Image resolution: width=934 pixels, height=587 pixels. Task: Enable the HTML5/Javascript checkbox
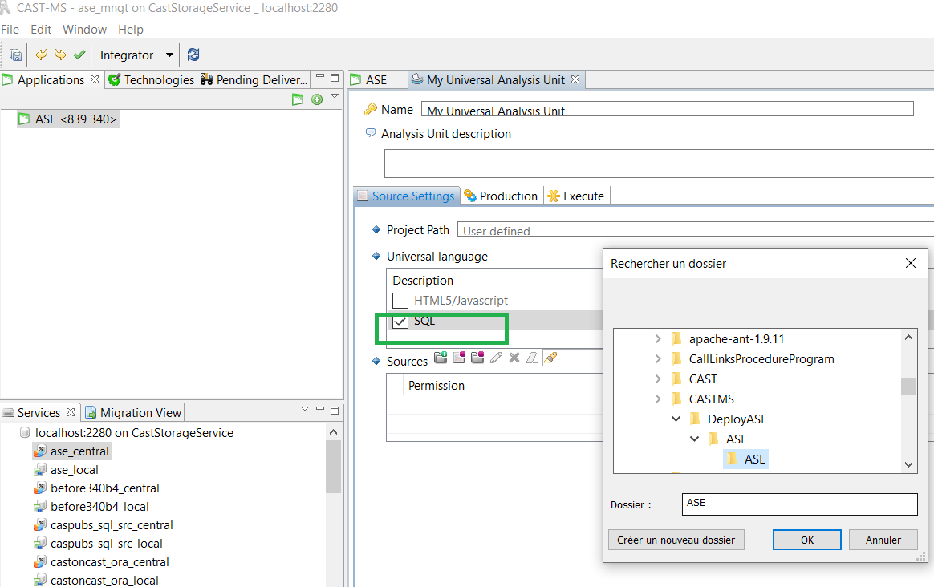point(400,301)
